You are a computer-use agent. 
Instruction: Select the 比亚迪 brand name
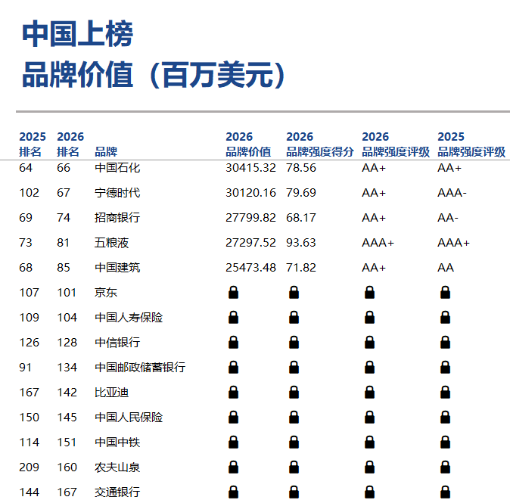tap(111, 393)
